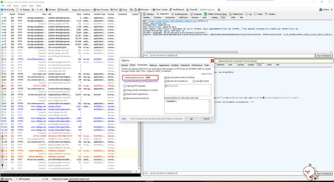Click the upper View in Notepad button
334x182 pixels.
(x=324, y=56)
